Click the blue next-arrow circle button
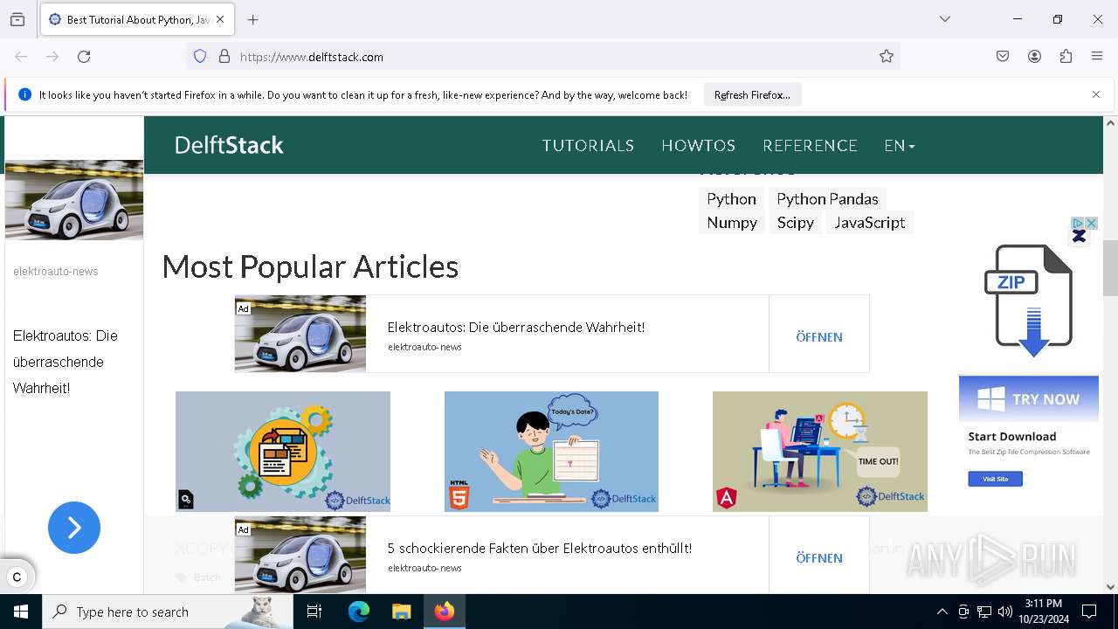 74,528
